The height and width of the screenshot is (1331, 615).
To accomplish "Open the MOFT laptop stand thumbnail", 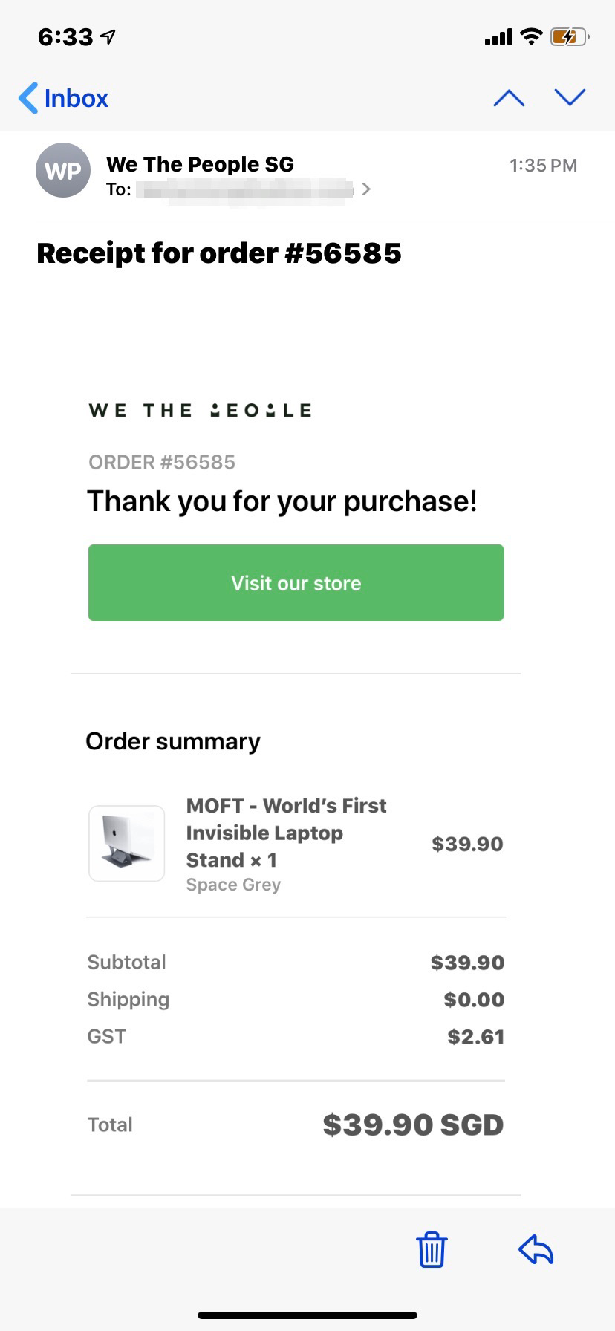I will [126, 844].
